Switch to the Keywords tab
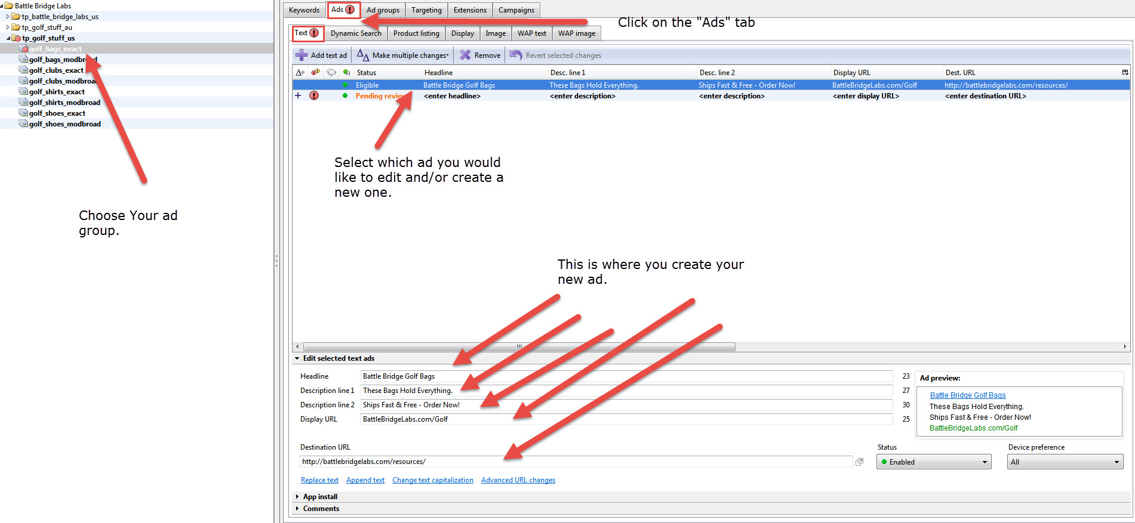The width and height of the screenshot is (1135, 523). (304, 10)
